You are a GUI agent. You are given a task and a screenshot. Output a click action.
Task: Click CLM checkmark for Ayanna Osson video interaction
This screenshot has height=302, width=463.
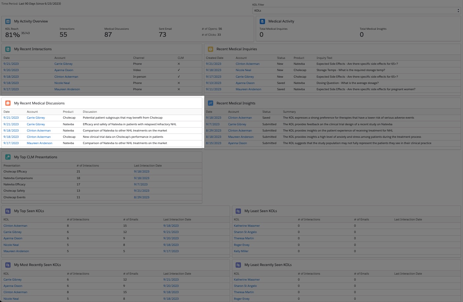point(179,70)
